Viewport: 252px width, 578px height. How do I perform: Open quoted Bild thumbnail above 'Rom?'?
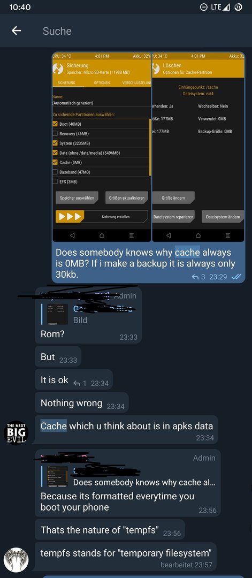click(57, 314)
